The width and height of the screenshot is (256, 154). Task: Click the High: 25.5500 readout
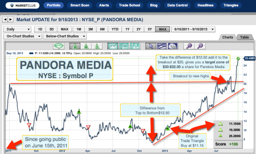(102, 53)
